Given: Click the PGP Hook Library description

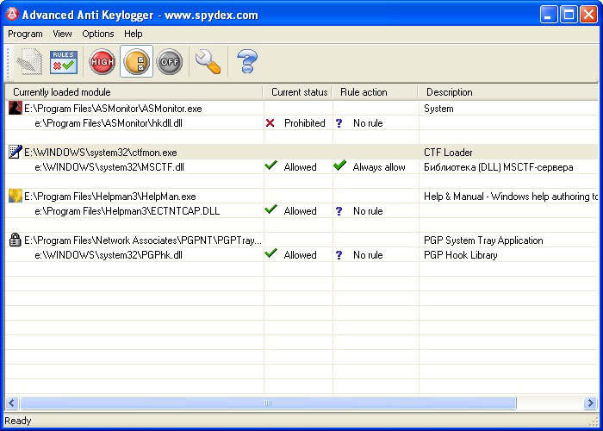Looking at the screenshot, I should (x=460, y=255).
